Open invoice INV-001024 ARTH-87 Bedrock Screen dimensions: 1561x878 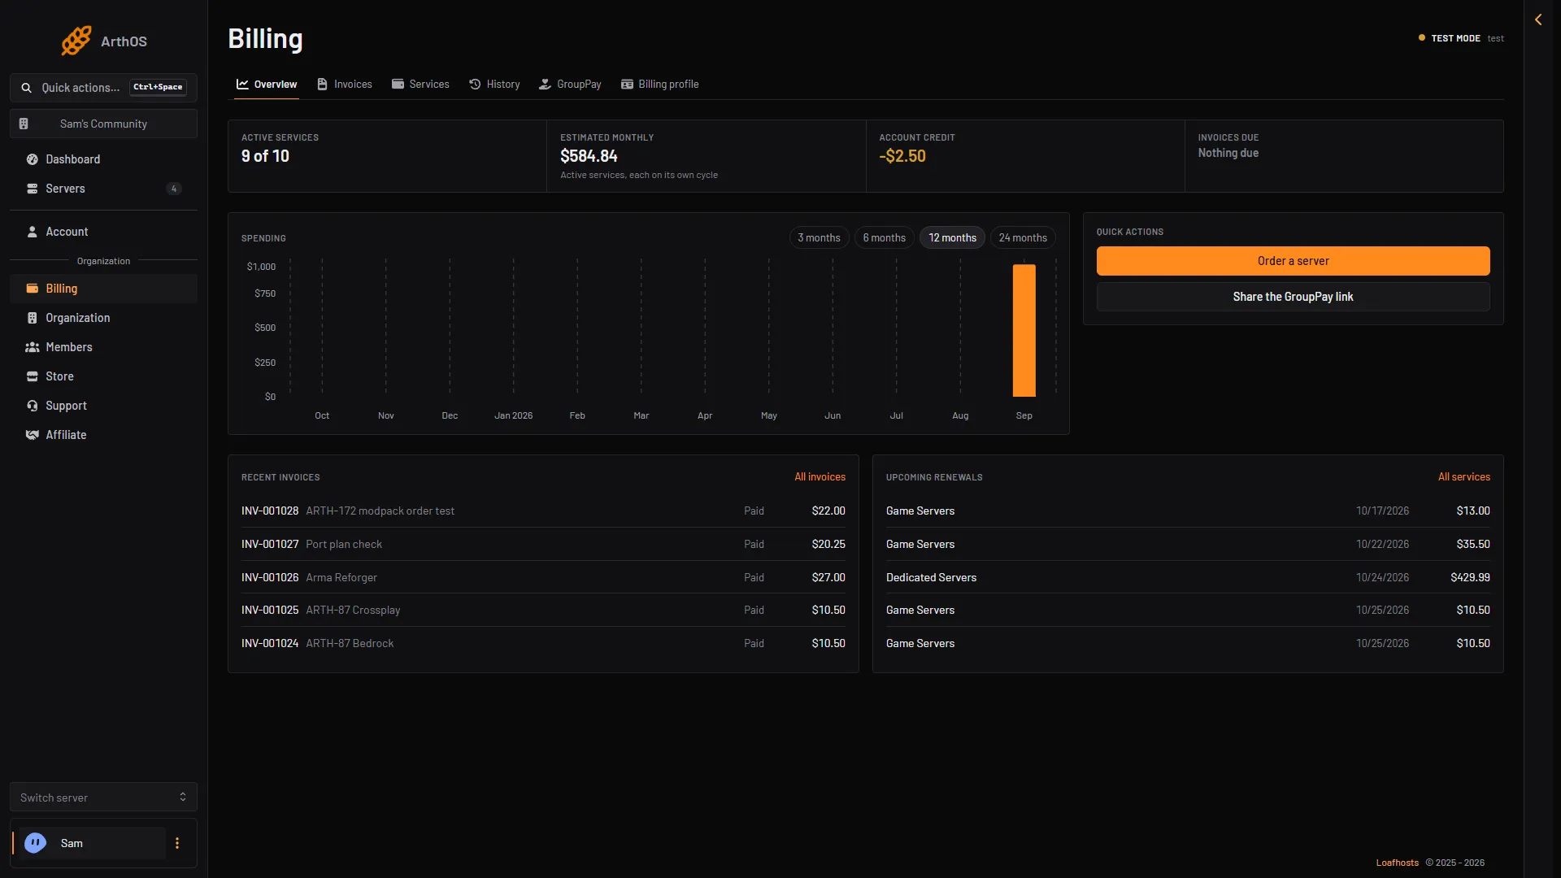543,643
